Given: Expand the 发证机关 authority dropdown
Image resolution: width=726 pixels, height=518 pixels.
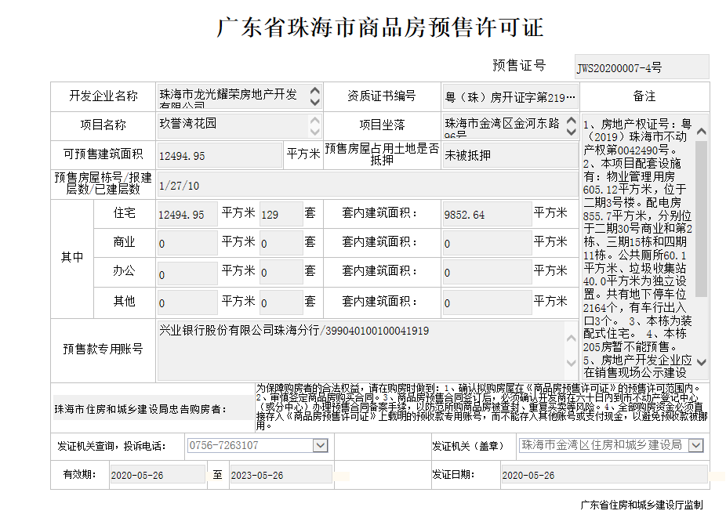Looking at the screenshot, I should pos(695,445).
